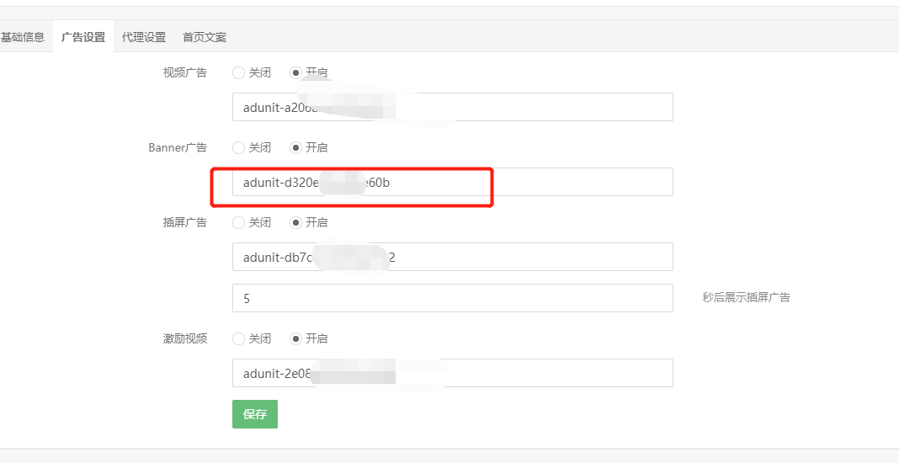Click the Banner广告 field label
Screen dimensions: 899x463
point(178,148)
